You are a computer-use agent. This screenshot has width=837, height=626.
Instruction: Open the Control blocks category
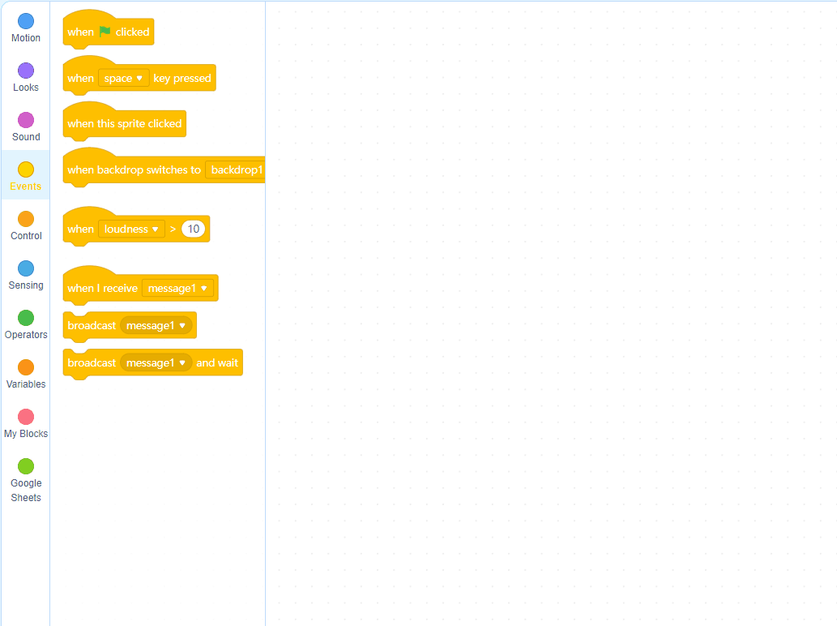click(x=26, y=226)
